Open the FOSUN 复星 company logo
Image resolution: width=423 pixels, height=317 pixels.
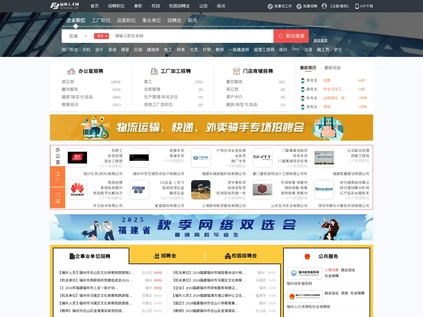coord(139,190)
